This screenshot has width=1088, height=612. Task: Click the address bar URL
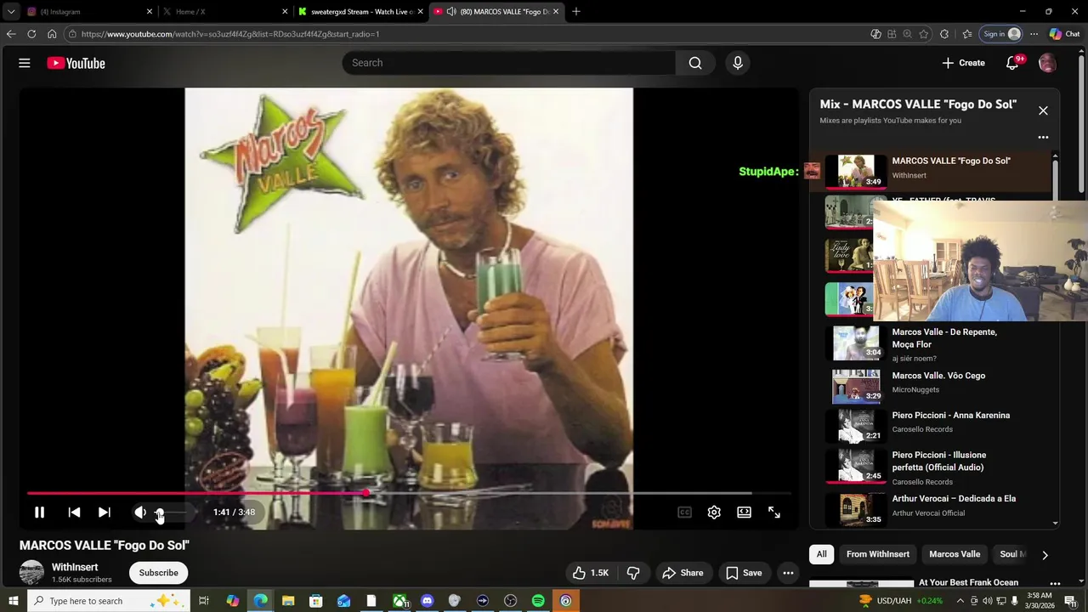tap(230, 34)
